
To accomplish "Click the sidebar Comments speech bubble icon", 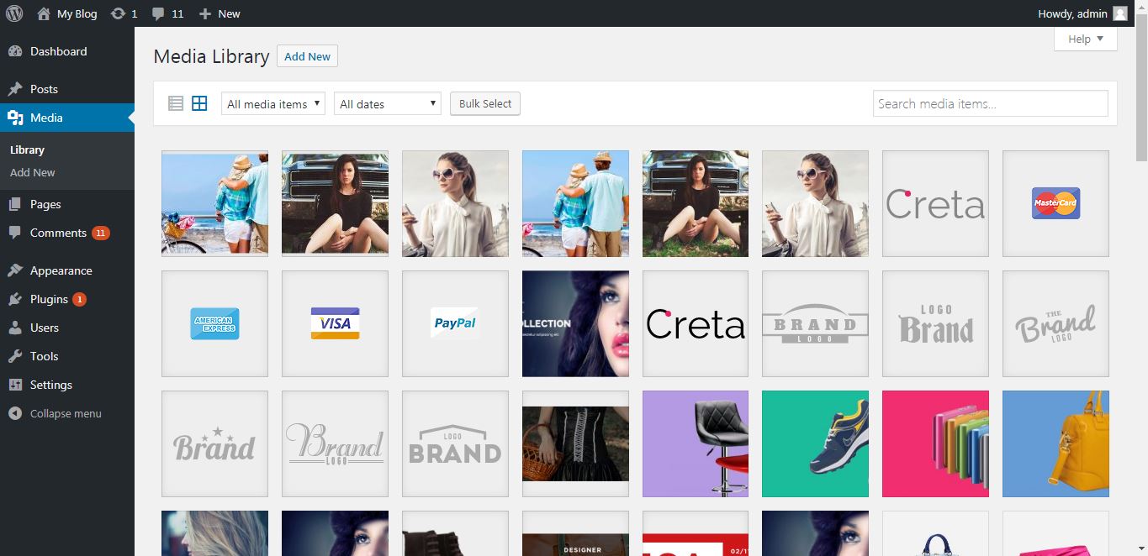I will [15, 233].
